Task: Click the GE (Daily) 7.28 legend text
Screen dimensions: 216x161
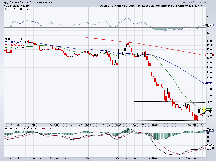Action: point(19,39)
